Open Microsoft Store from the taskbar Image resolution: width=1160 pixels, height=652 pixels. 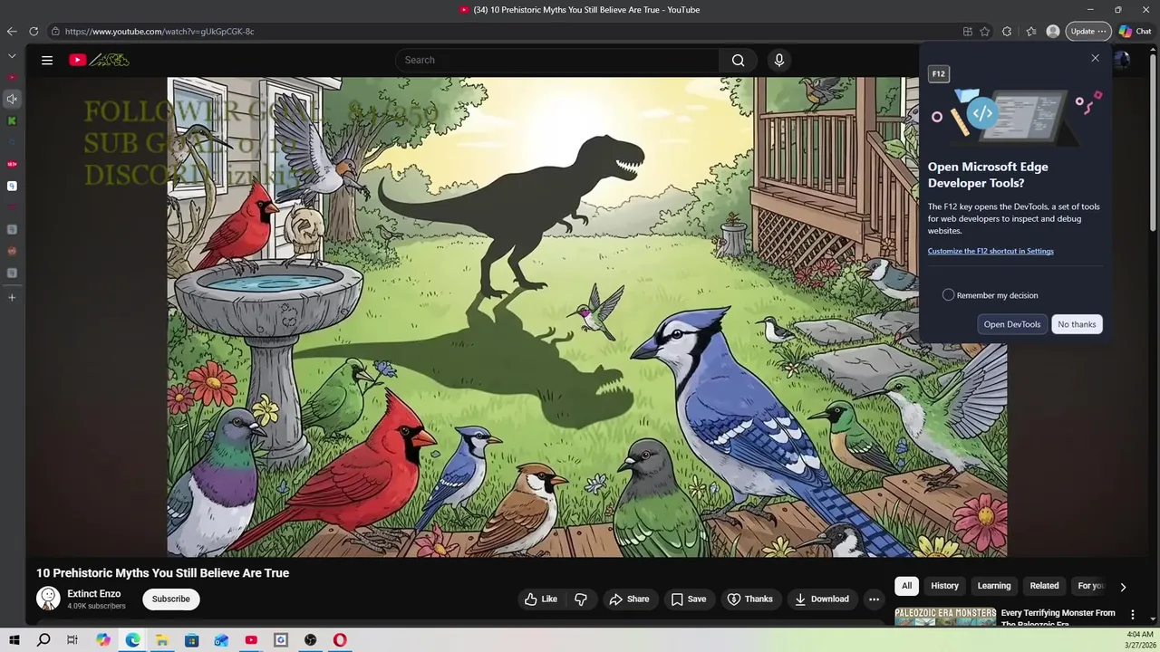tap(192, 640)
